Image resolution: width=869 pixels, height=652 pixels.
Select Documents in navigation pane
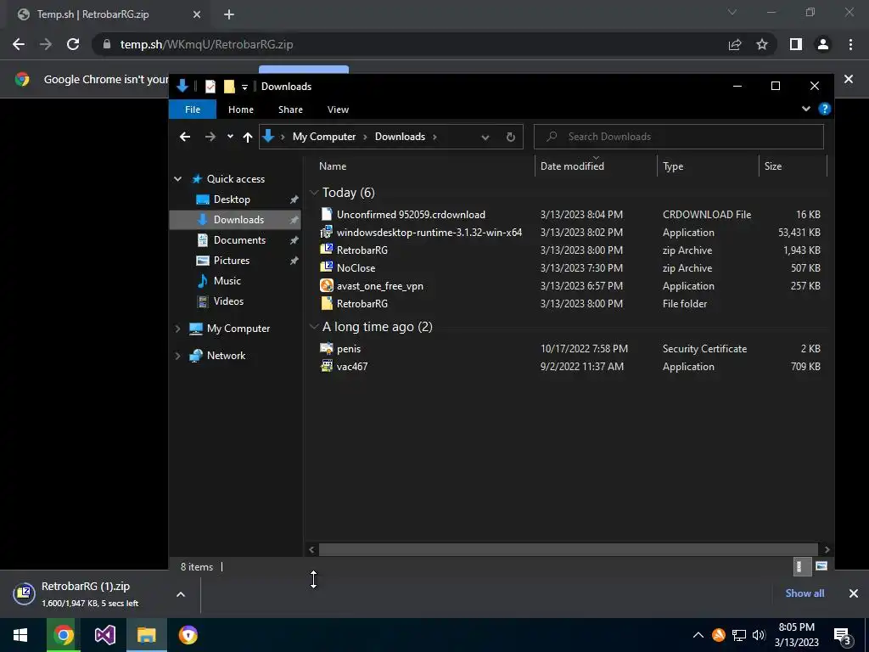point(239,240)
